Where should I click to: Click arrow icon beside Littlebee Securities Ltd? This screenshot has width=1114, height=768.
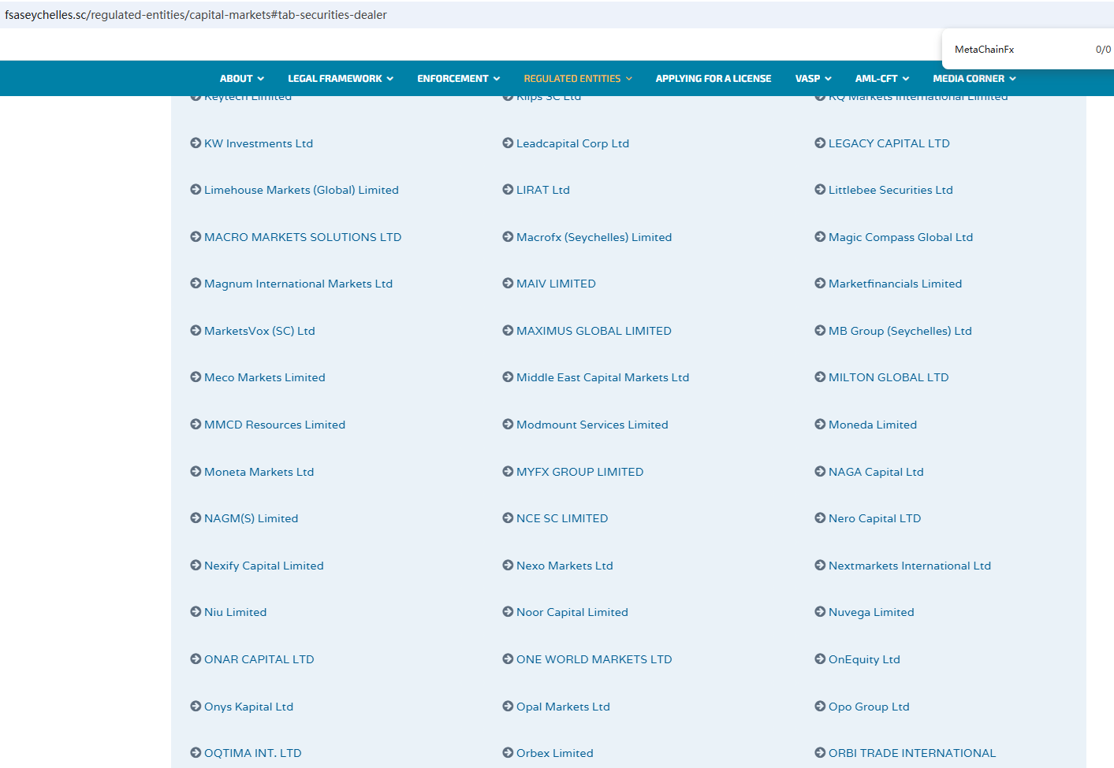(820, 190)
